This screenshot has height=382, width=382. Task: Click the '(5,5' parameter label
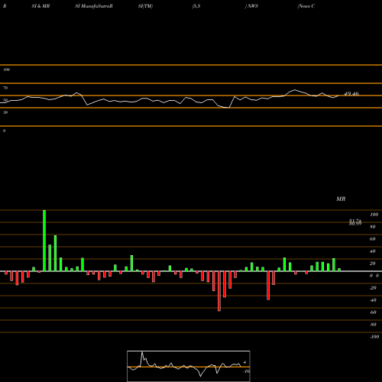196,6
